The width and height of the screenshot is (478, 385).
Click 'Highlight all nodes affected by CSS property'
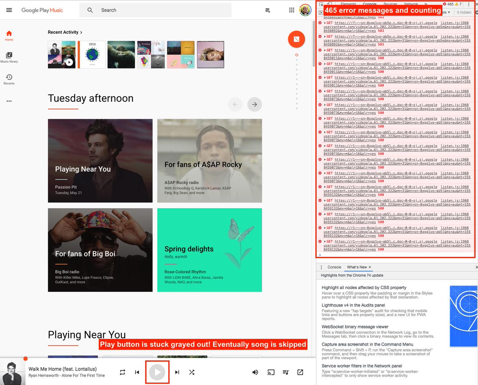coord(364,287)
